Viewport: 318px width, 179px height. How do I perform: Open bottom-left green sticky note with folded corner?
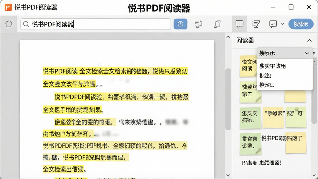(251, 144)
